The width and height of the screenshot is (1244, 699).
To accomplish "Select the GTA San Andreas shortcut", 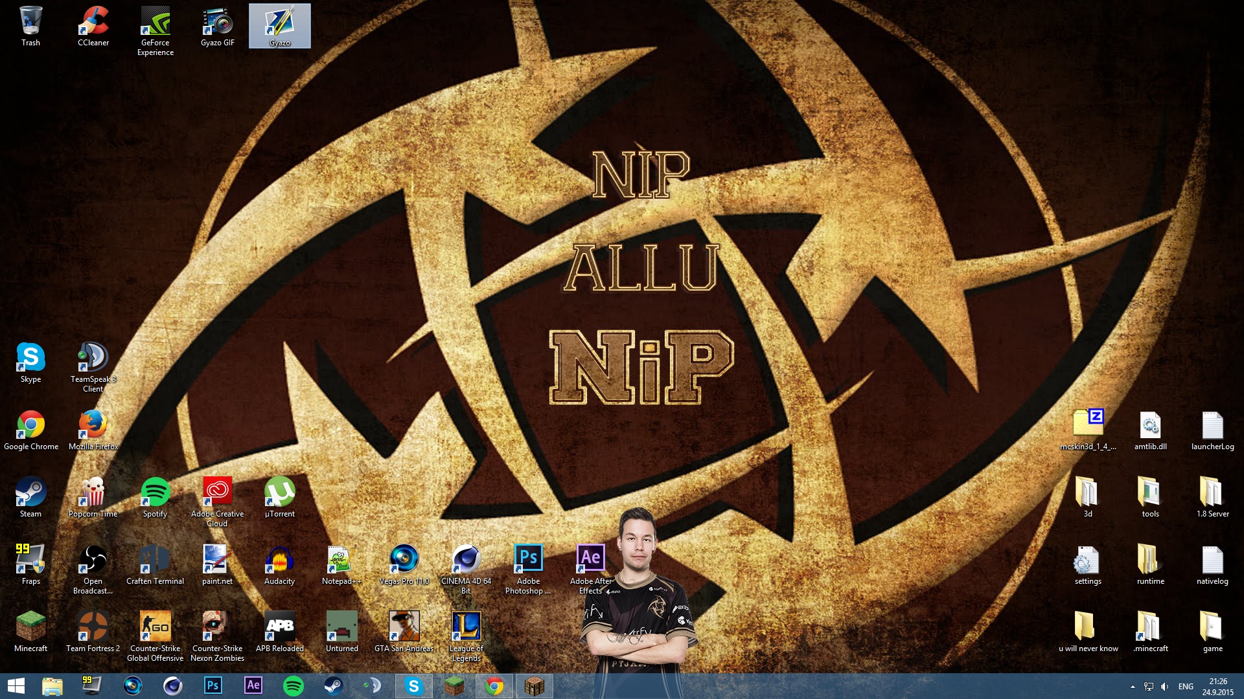I will 404,632.
